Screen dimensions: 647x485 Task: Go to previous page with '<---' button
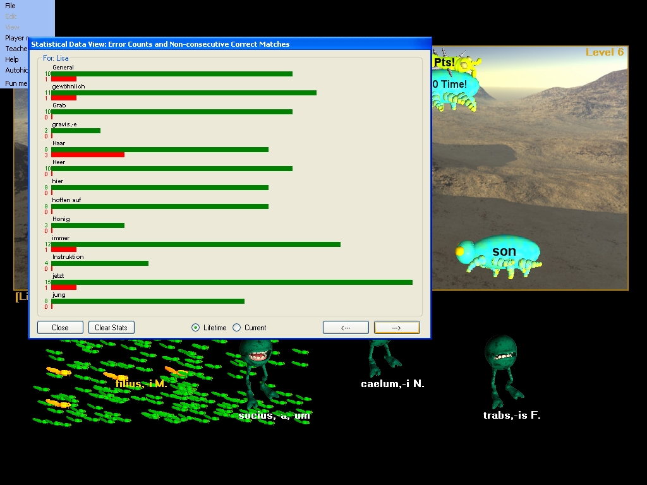[346, 327]
